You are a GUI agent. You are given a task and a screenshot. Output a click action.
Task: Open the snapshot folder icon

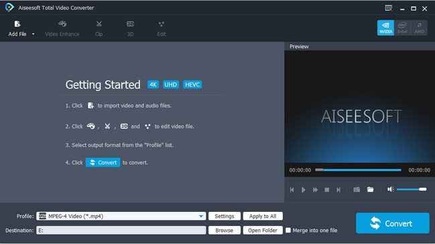[x=371, y=189]
